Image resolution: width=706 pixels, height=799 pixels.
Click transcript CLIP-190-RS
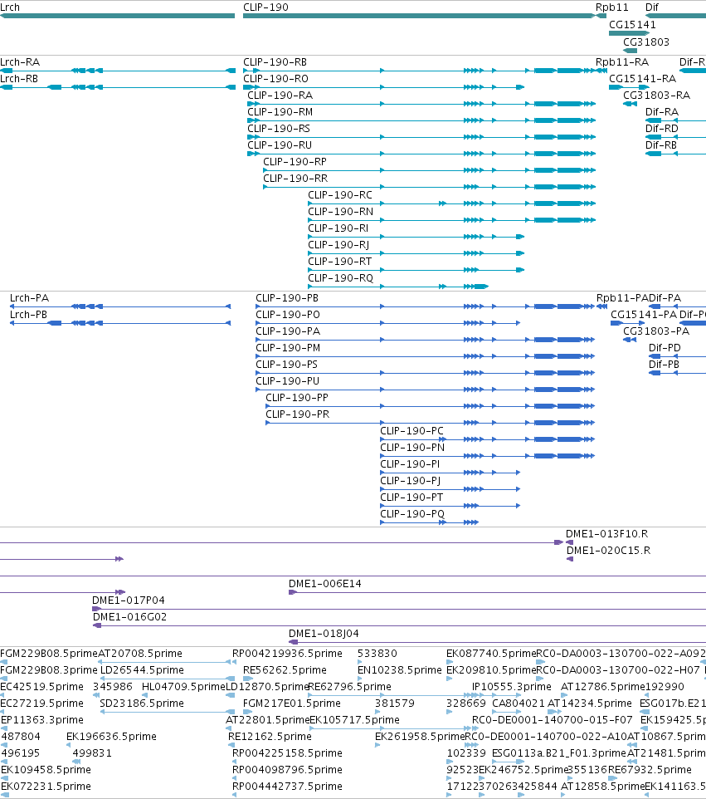coord(279,129)
